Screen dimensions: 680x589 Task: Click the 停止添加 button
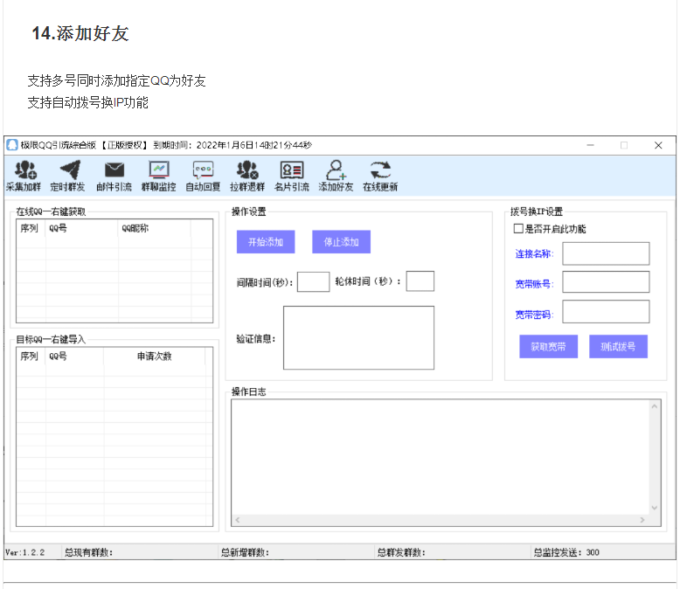[341, 241]
